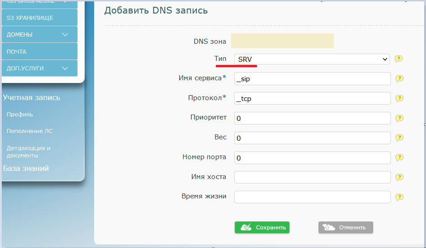The height and width of the screenshot is (248, 426).
Task: Open Пополнение ЛС page link
Action: [30, 131]
